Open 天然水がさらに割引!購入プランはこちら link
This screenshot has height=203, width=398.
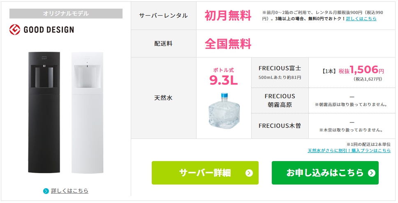coord(349,151)
